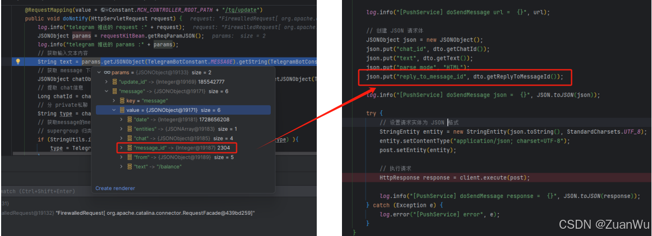Click the field icon of "update_id" entry
The width and height of the screenshot is (652, 236).
(x=115, y=82)
